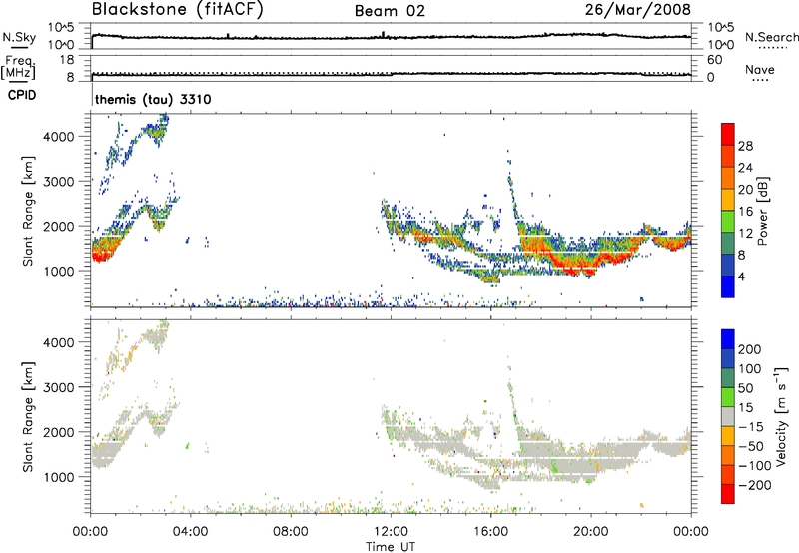
Task: Click the 4000 tick in power panel
Action: [59, 137]
